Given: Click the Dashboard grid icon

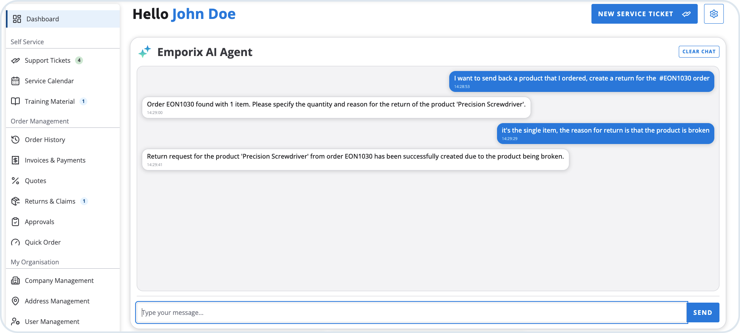Looking at the screenshot, I should click(x=17, y=19).
